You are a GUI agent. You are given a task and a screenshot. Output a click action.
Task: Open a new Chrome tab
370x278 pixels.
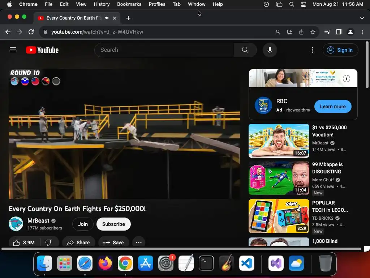tap(128, 18)
